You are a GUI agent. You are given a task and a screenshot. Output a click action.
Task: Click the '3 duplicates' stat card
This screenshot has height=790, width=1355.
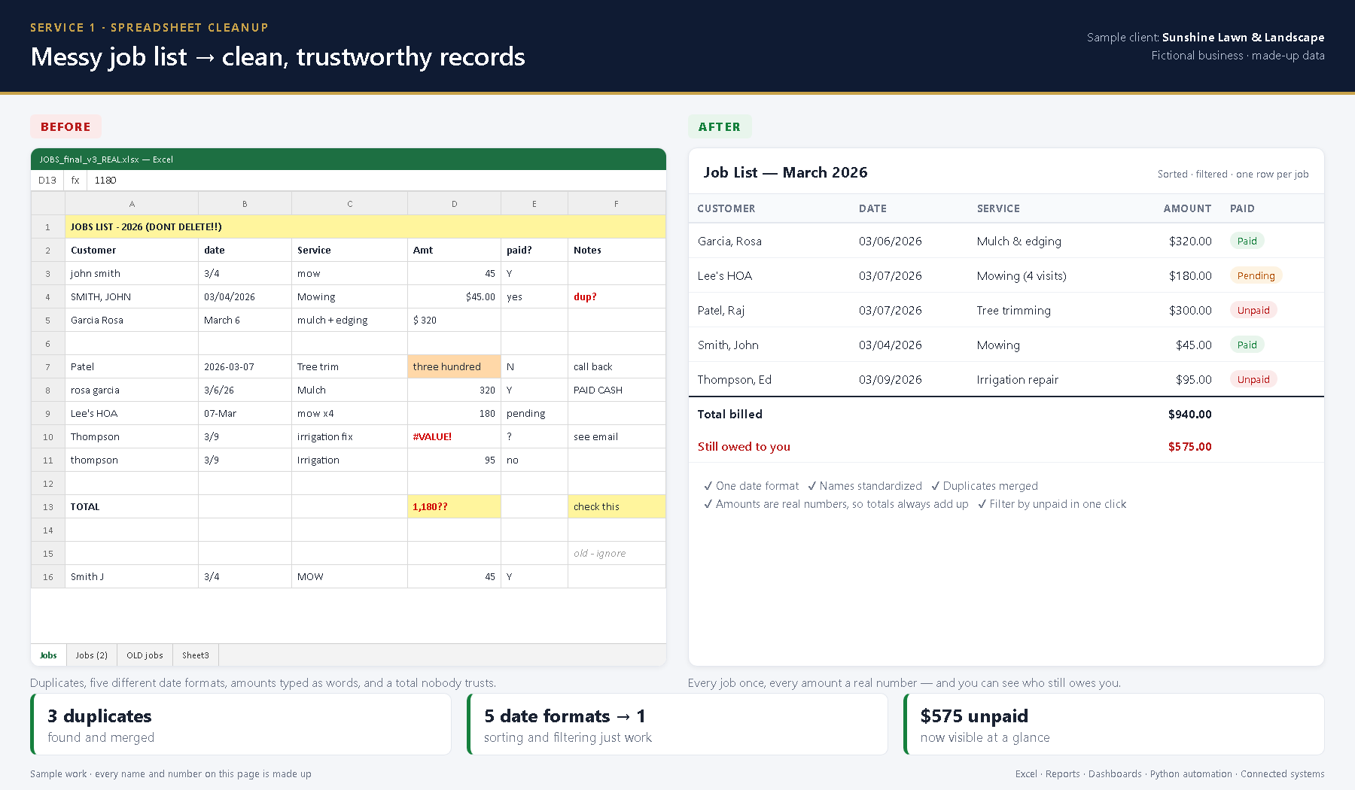(241, 725)
